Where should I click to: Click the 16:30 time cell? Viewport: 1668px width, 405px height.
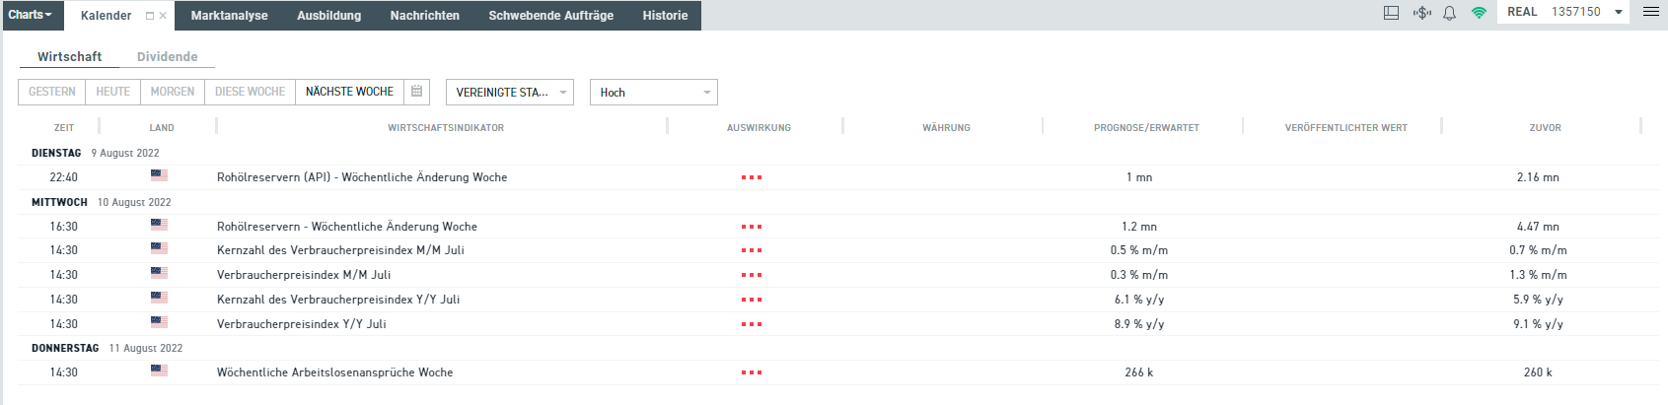click(x=64, y=227)
